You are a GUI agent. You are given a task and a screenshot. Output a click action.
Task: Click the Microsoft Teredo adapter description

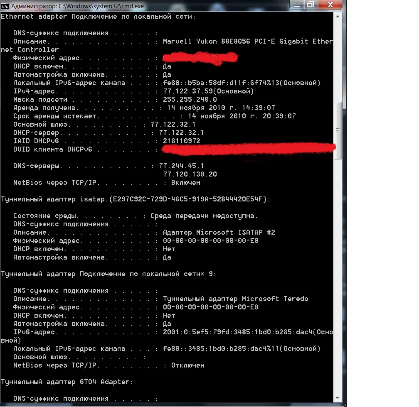235,299
